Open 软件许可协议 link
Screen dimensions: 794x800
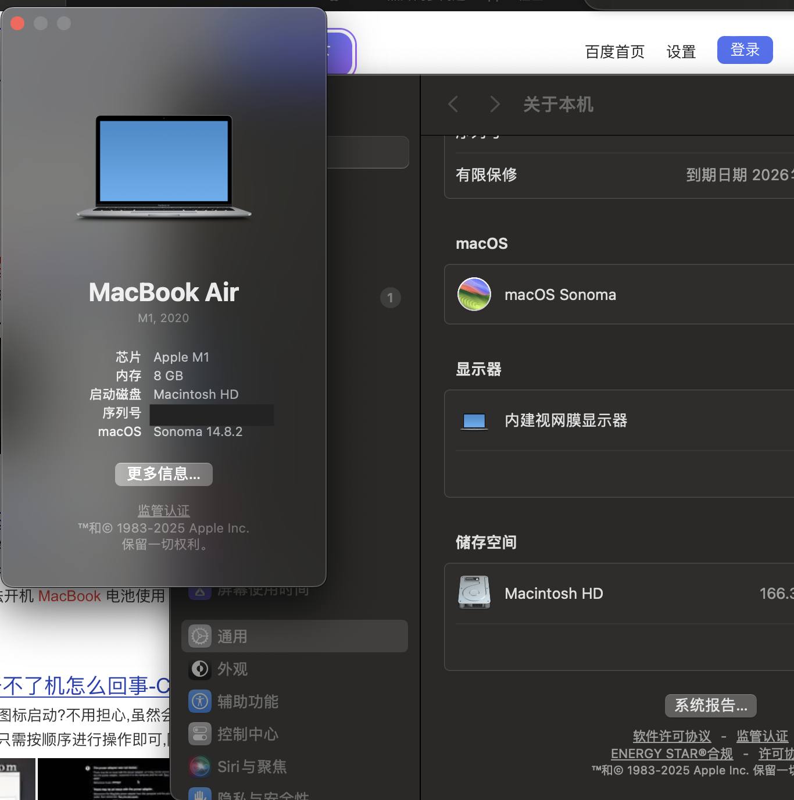671,737
